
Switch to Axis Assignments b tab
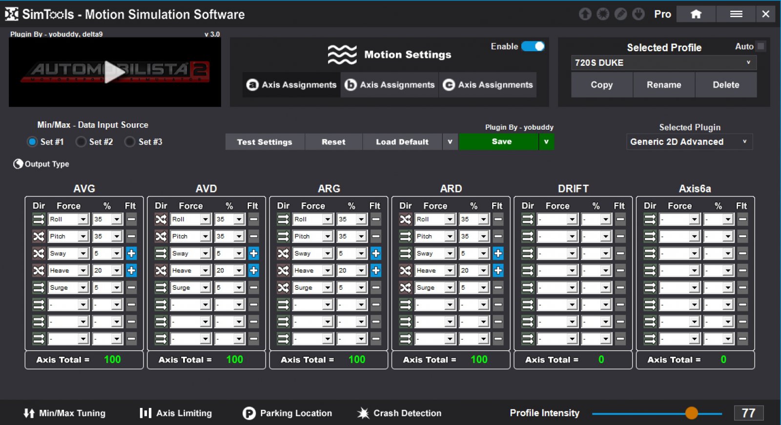[x=390, y=85]
